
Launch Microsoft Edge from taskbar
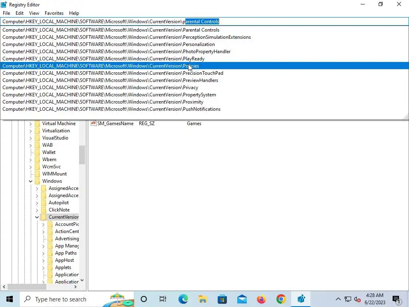[x=183, y=299]
